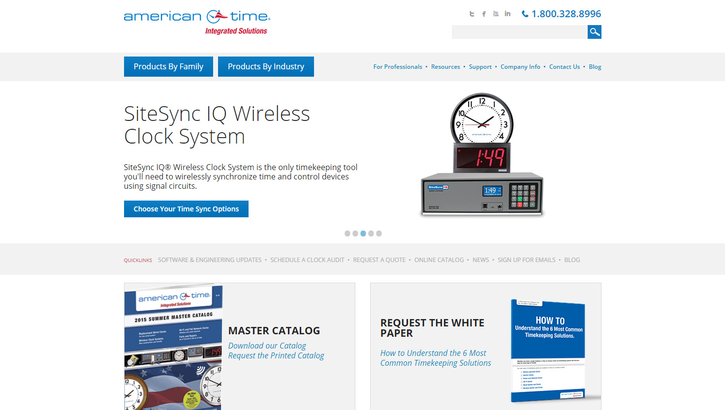Open Online Catalog quicklink
Screen dimensions: 725x410
439,260
